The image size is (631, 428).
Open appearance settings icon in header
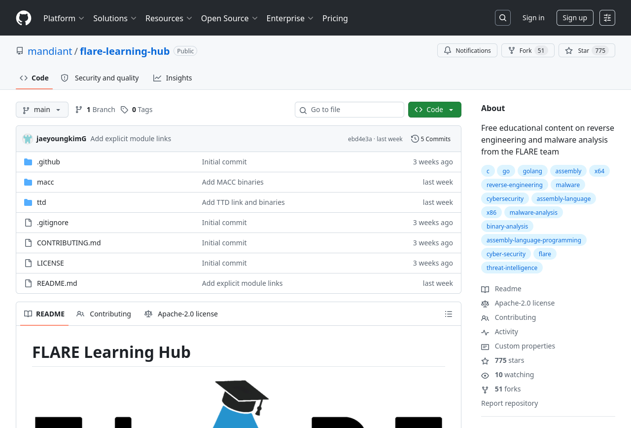pos(607,18)
